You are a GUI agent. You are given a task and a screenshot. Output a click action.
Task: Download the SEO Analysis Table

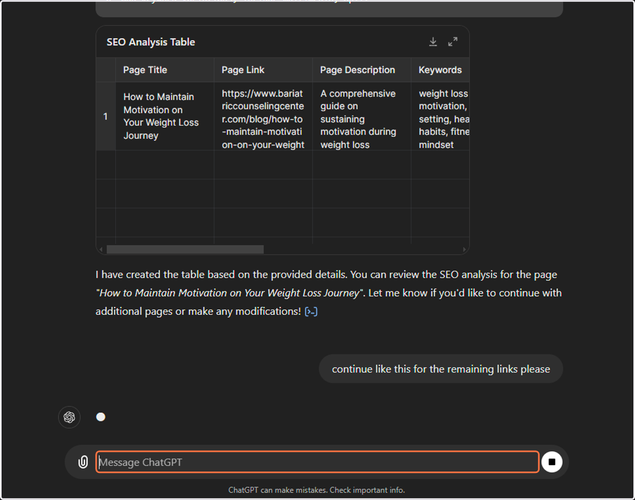(433, 42)
